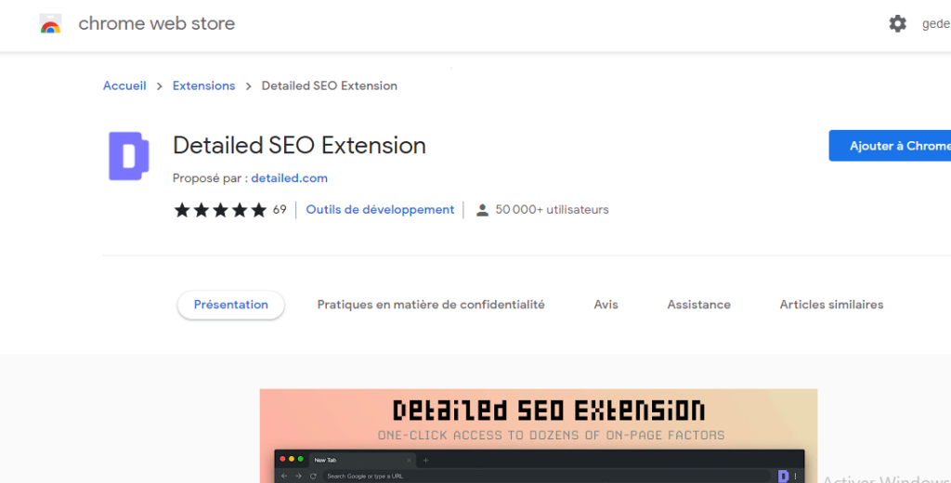This screenshot has height=483, width=951.
Task: Visit detailed.com publisher link
Action: [290, 178]
